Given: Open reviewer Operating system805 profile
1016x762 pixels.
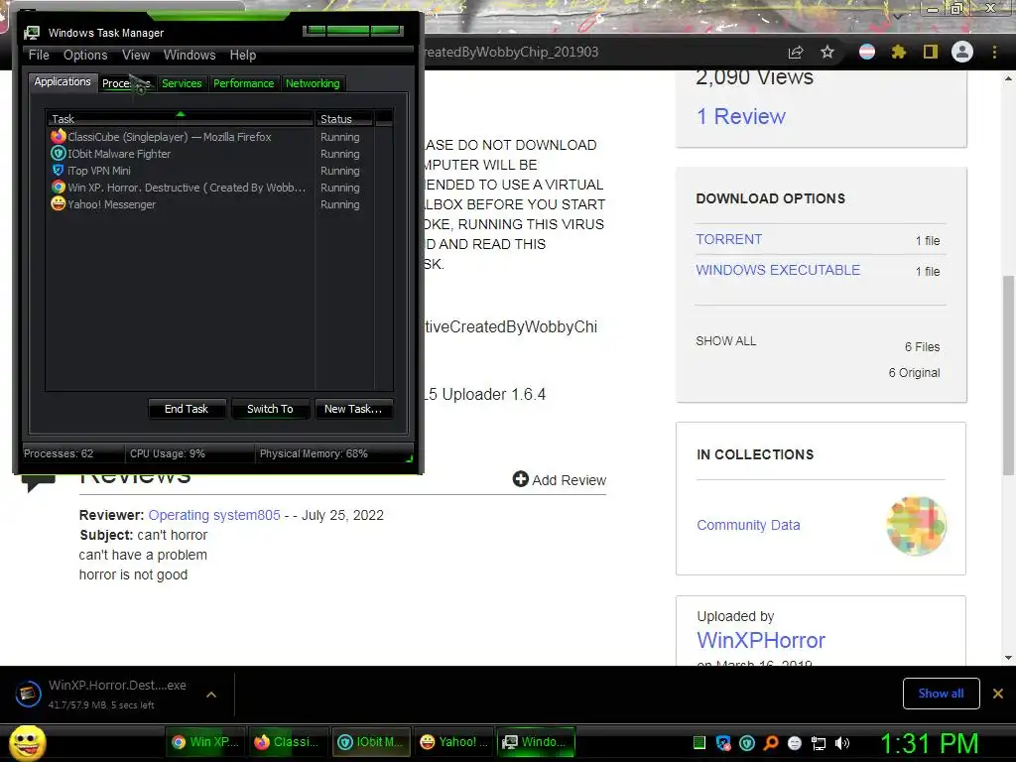Looking at the screenshot, I should click(214, 515).
